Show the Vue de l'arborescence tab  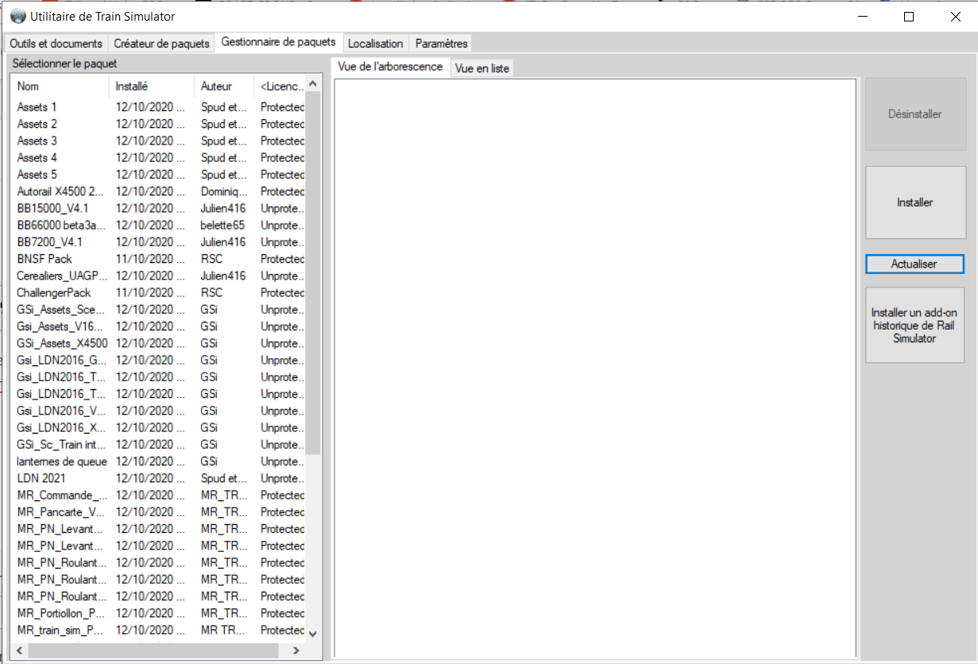click(390, 67)
